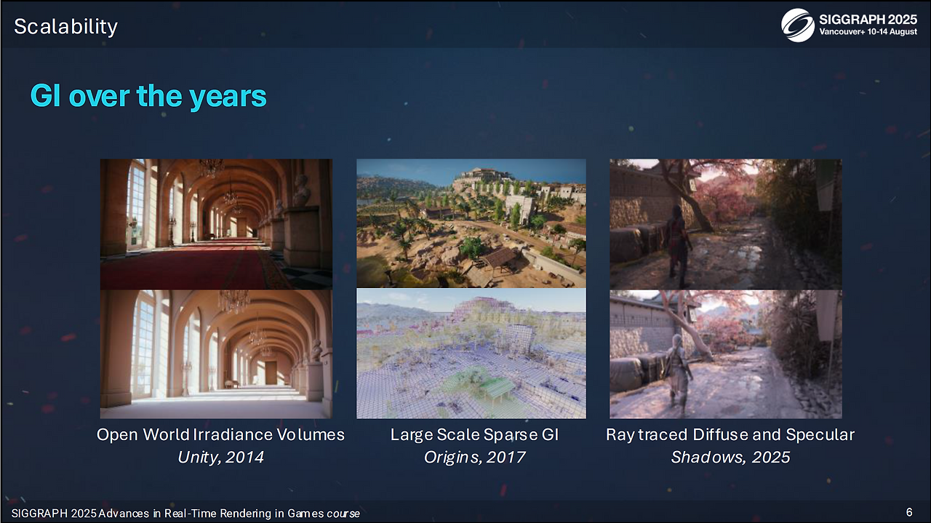
Task: Select the bottom Shadows cherry blossom path image
Action: [x=725, y=354]
